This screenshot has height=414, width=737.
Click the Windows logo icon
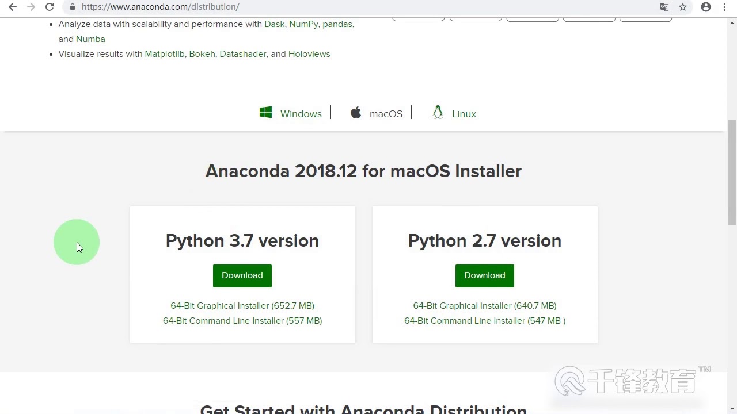click(265, 113)
